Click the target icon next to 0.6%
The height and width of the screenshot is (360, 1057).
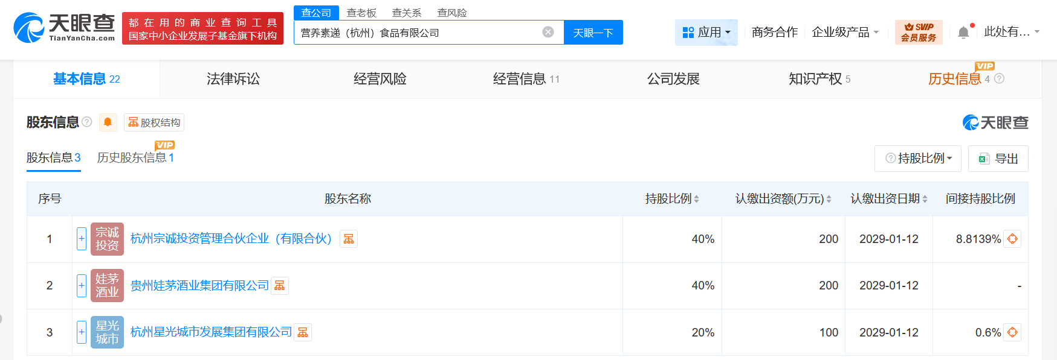(1012, 332)
